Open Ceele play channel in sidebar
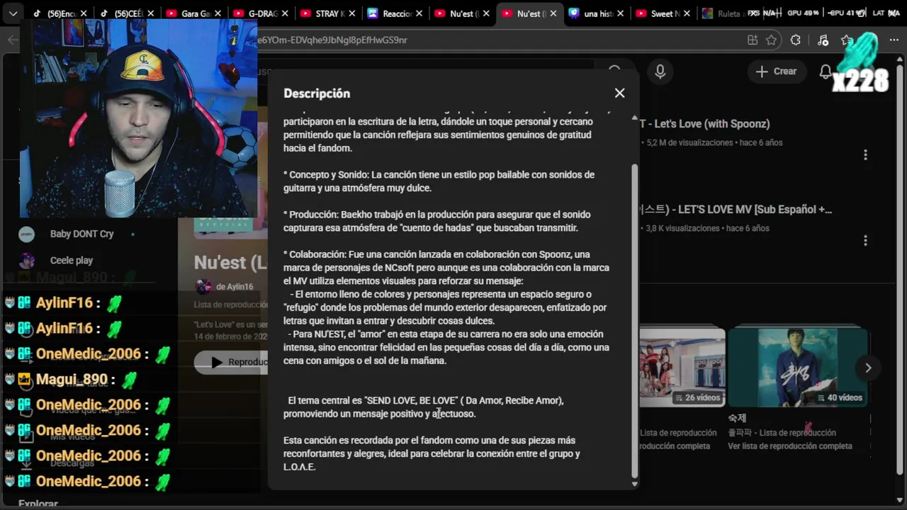This screenshot has height=510, width=907. pos(72,261)
